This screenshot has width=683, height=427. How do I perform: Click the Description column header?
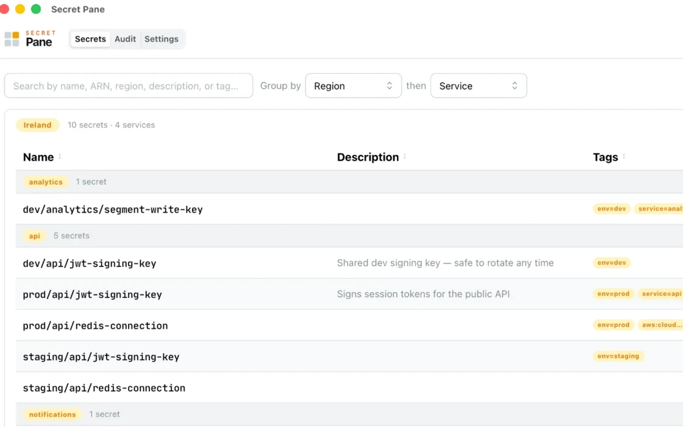coord(368,157)
